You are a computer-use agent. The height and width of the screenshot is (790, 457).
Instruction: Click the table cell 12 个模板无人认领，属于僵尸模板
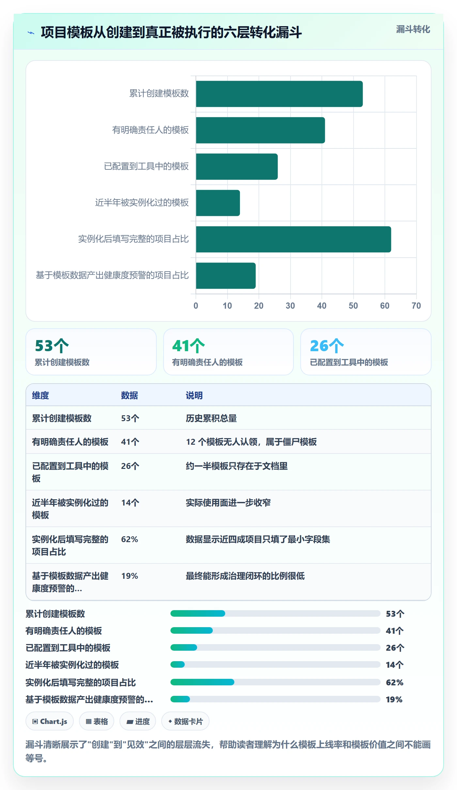click(251, 442)
